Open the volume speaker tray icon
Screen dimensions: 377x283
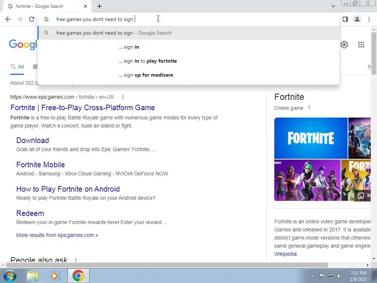(x=340, y=276)
